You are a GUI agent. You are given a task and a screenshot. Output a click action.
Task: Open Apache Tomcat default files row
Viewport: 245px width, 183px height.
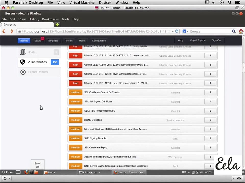tap(142, 157)
